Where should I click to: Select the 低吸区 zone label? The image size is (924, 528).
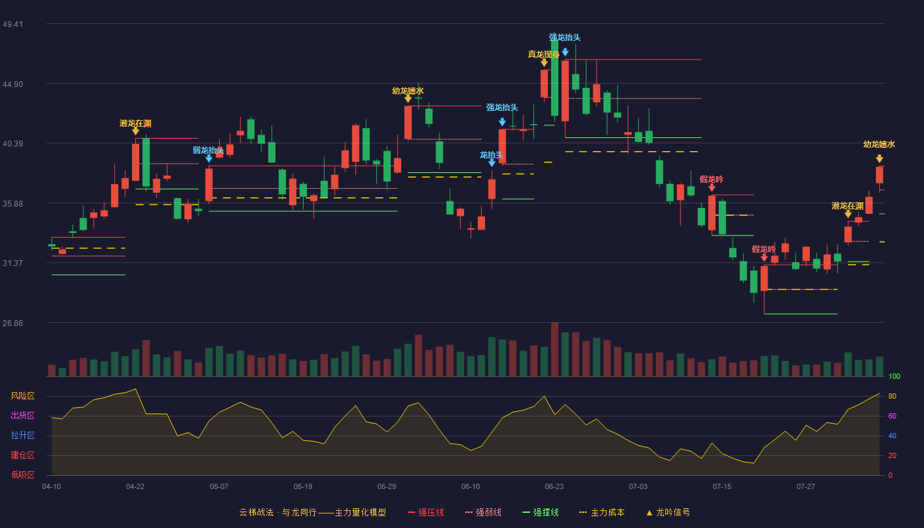(23, 475)
